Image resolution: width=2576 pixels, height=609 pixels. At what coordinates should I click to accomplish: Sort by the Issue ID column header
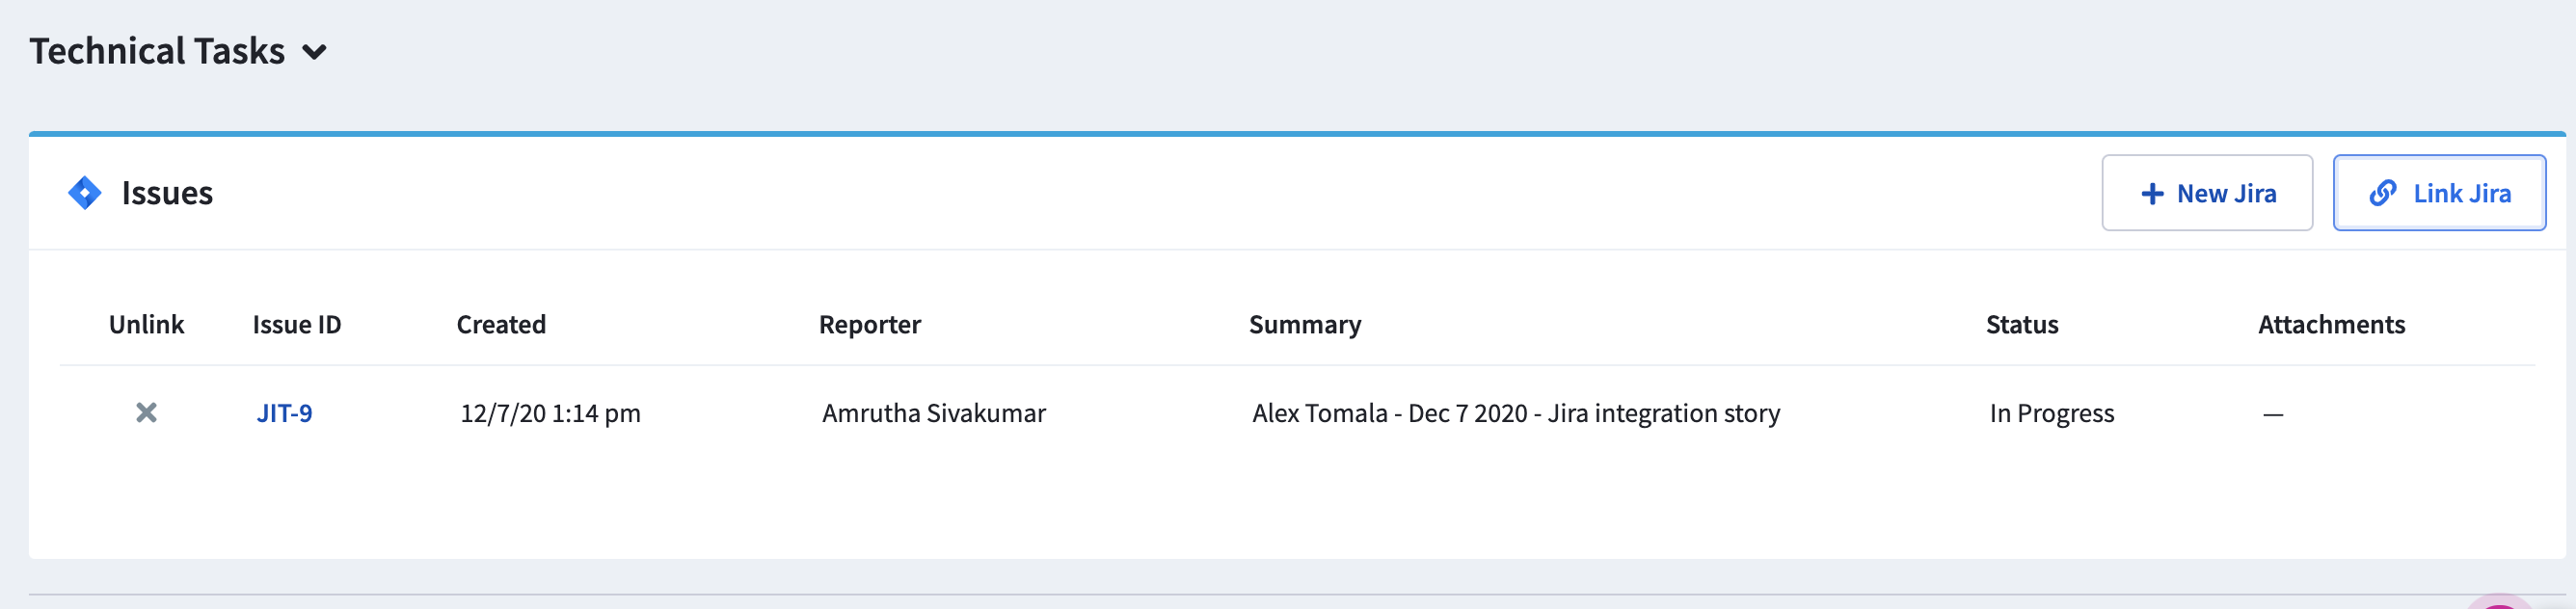click(297, 325)
